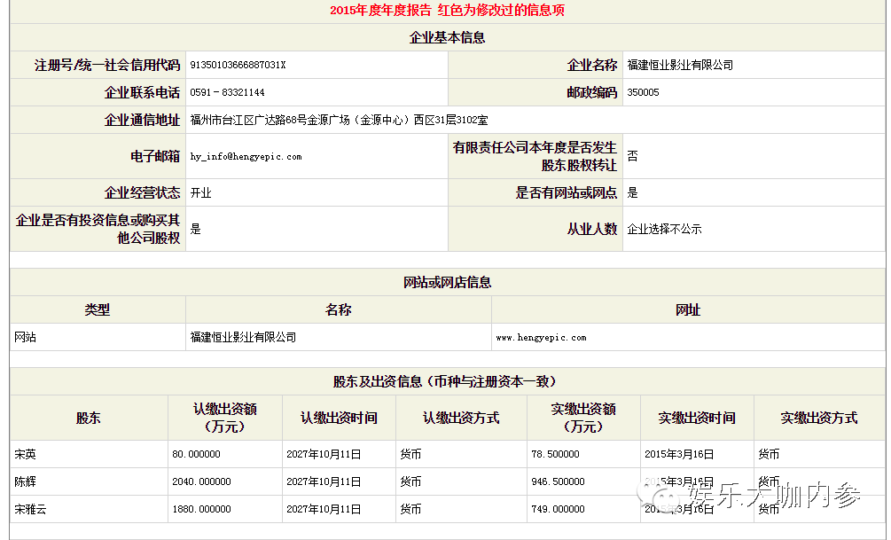Select shareholder 宋雅云

coord(30,509)
